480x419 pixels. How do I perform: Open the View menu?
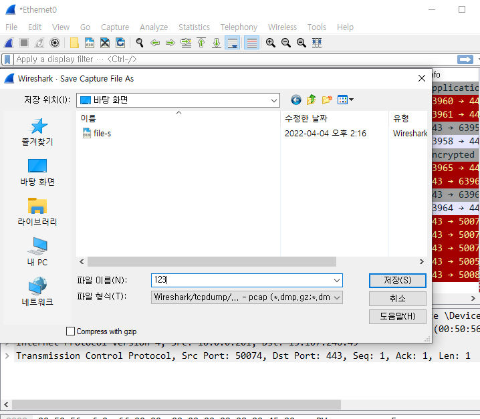click(61, 27)
